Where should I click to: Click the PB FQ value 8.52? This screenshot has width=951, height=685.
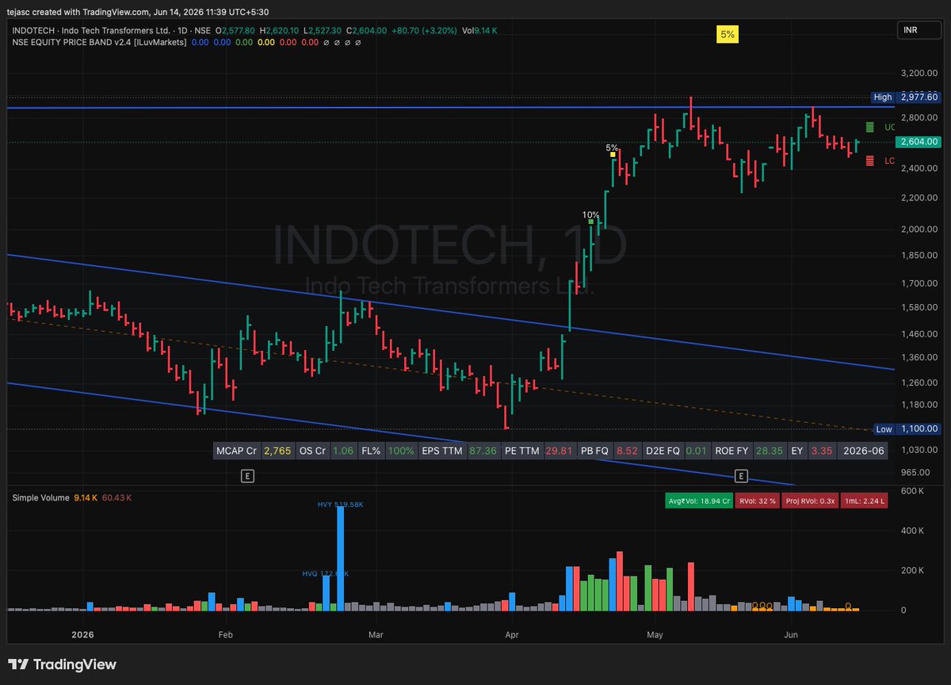pyautogui.click(x=627, y=451)
